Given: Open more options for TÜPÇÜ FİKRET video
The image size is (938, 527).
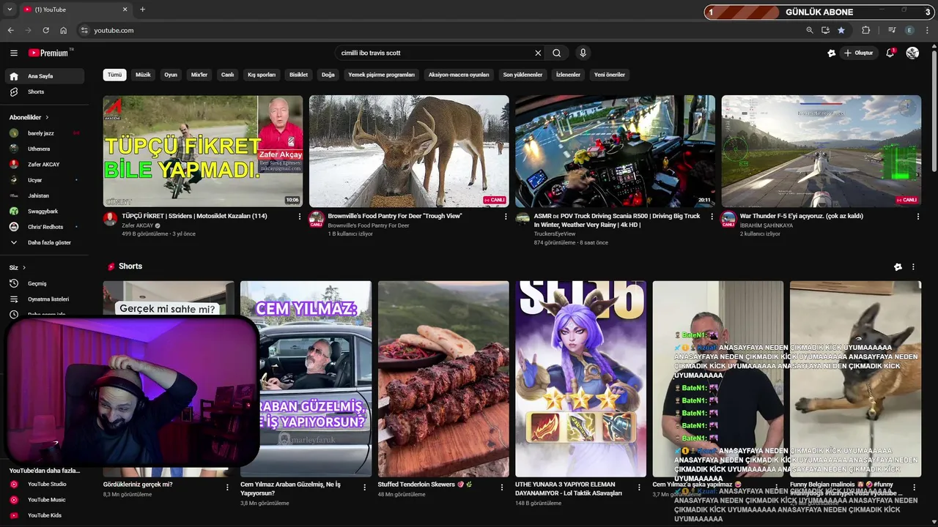Looking at the screenshot, I should click(299, 217).
